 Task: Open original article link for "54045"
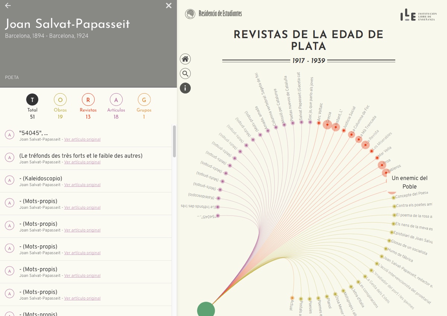click(82, 139)
